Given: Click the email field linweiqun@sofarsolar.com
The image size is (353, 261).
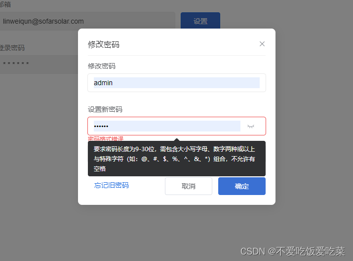Looking at the screenshot, I should coord(87,21).
